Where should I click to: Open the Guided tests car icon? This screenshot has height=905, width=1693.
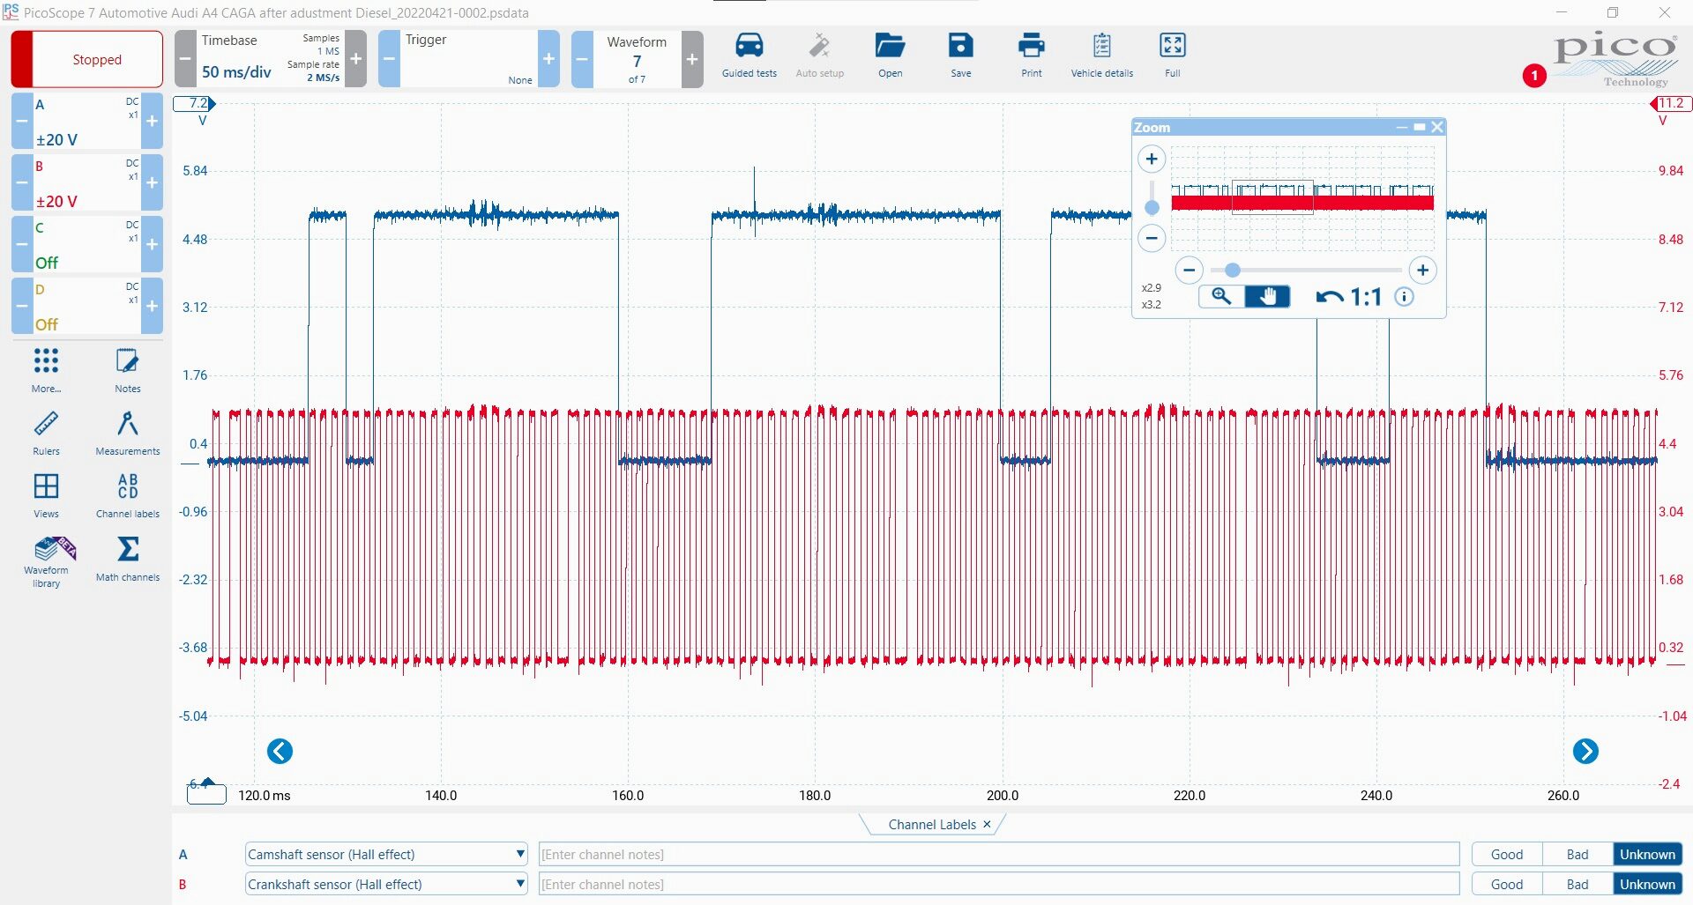[x=749, y=46]
